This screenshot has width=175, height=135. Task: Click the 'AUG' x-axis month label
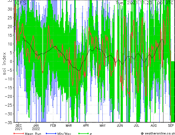pyautogui.click(x=153, y=126)
